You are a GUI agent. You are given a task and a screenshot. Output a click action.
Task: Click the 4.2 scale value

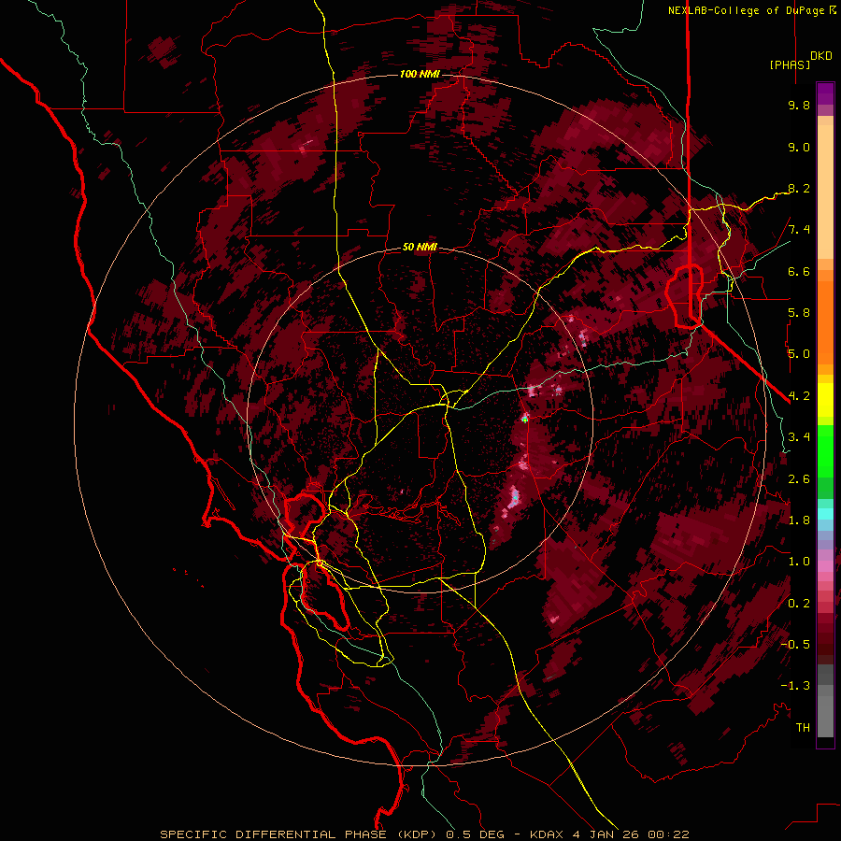pyautogui.click(x=799, y=396)
